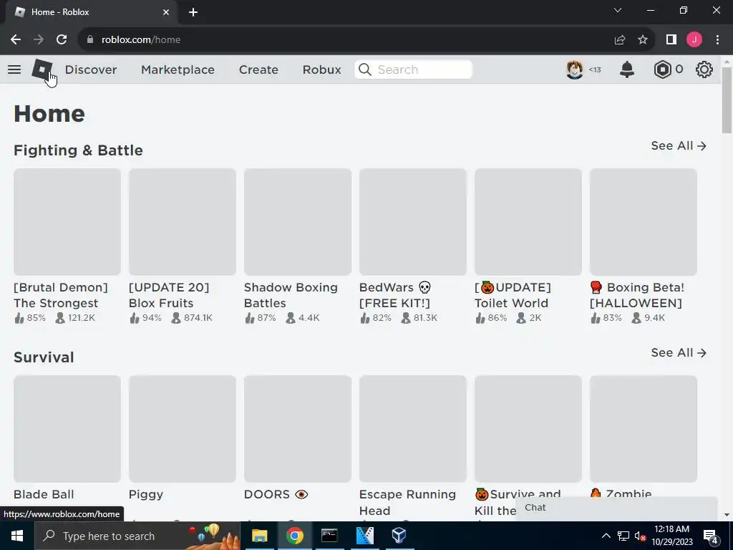Toggle Chrome side panel
Image resolution: width=733 pixels, height=550 pixels.
click(671, 40)
